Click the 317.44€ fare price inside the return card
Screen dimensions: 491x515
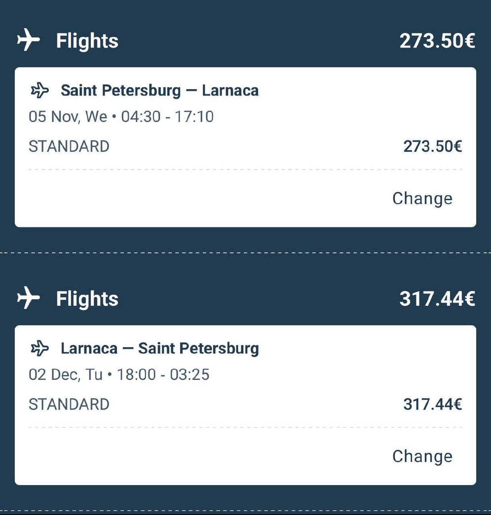pyautogui.click(x=432, y=404)
